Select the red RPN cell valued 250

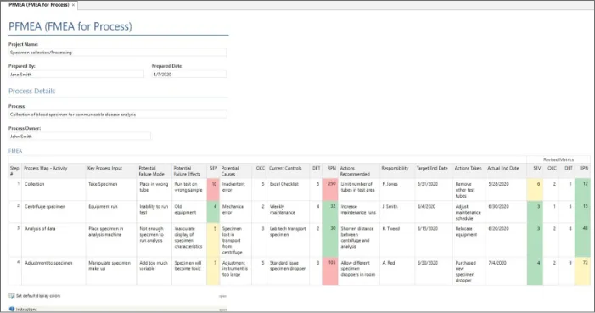[x=330, y=190]
